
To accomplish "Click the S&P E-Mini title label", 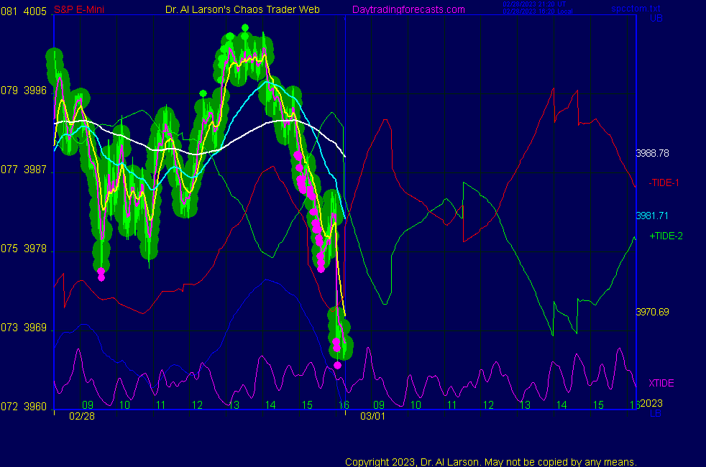I will (79, 9).
